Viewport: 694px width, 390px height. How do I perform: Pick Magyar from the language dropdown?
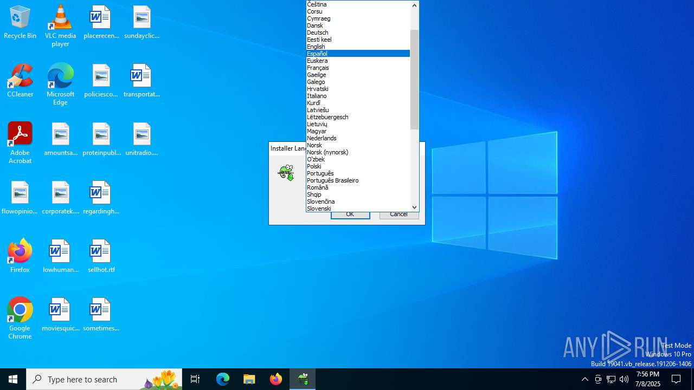coord(358,131)
